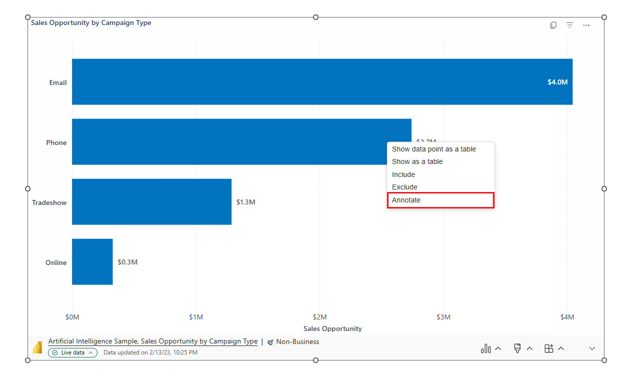Viewport: 631px width, 376px height.
Task: Collapse the footer with the down chevron
Action: [592, 348]
